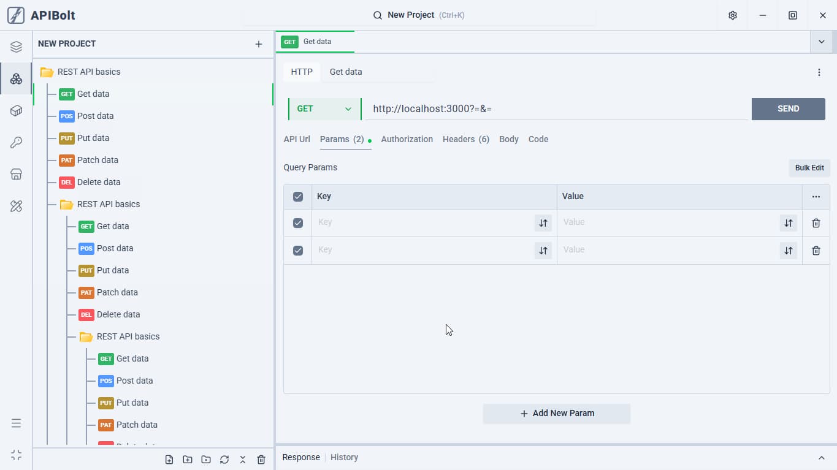837x470 pixels.
Task: Select the key icon in left sidebar
Action: (x=16, y=143)
